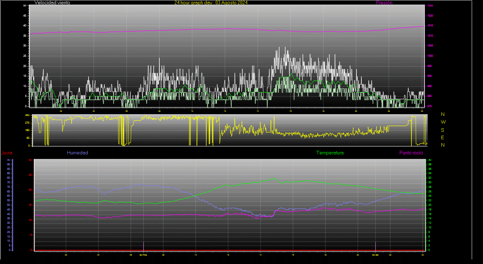Click the 12 hour tick under the bottom graph
This screenshot has height=264, width=483.
click(x=228, y=254)
